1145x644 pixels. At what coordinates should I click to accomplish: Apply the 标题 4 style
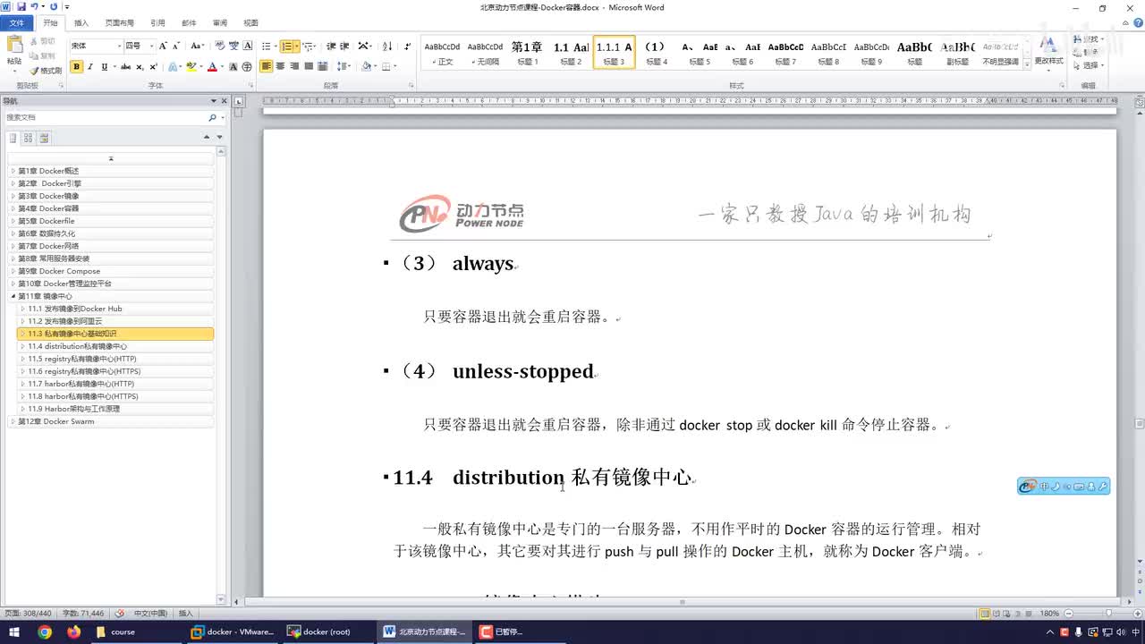pyautogui.click(x=656, y=52)
